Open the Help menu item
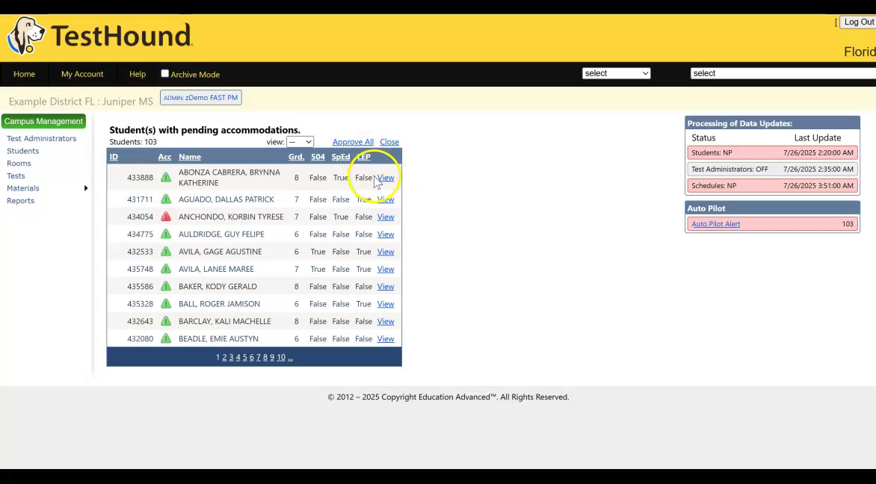Image resolution: width=876 pixels, height=484 pixels. (138, 74)
